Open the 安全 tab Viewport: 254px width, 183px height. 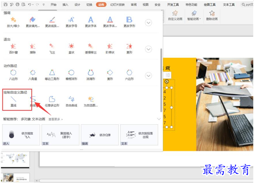click(157, 5)
